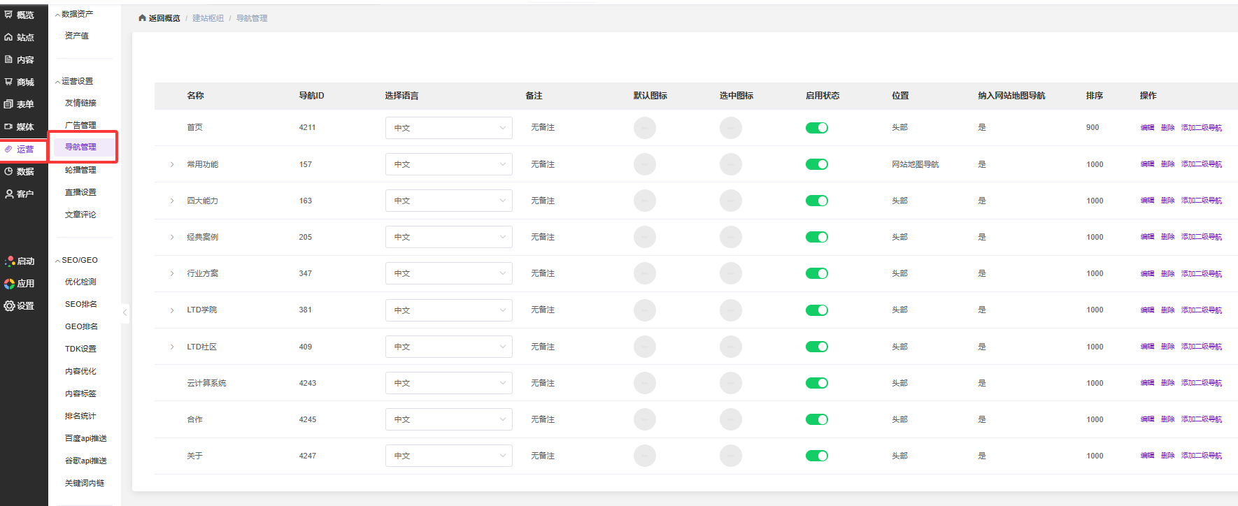Click the 应用 colorful apps icon
1238x506 pixels.
point(10,283)
